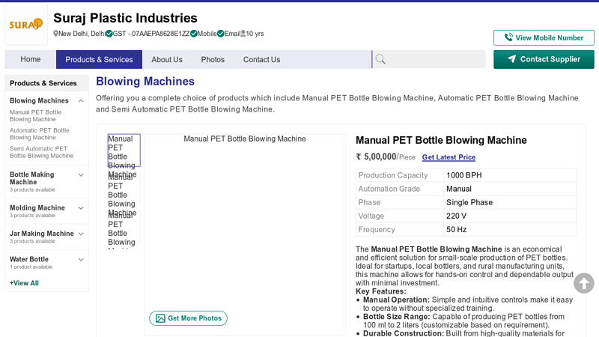The image size is (599, 337).
Task: Select the Products & Services tab
Action: (x=99, y=59)
